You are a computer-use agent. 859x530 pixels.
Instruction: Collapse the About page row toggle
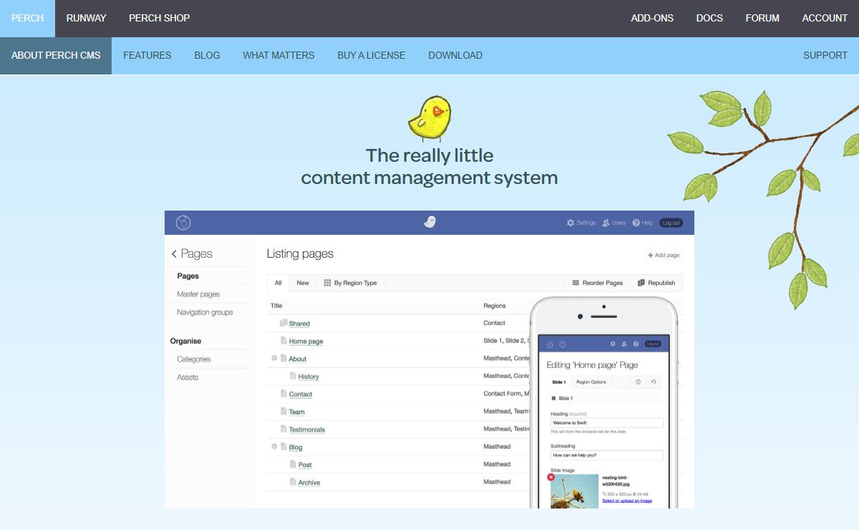(274, 358)
